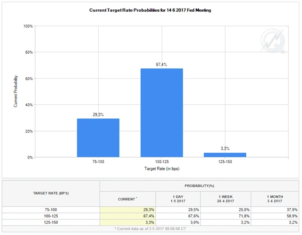Screen dimensions: 302x235
Task: Click the 'Target Rate (in bps)' axis title
Action: [162, 168]
